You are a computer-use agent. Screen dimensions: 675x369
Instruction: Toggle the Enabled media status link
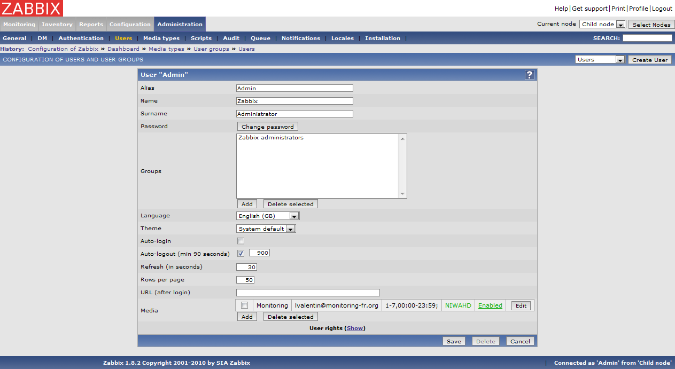pyautogui.click(x=490, y=305)
